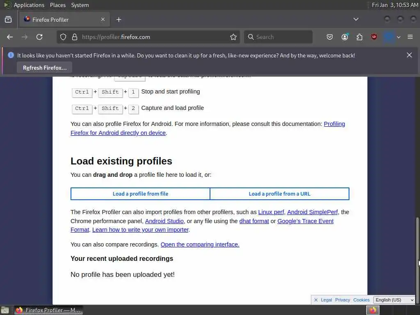Click the Refresh Firefox... button
The width and height of the screenshot is (420, 315).
(44, 68)
